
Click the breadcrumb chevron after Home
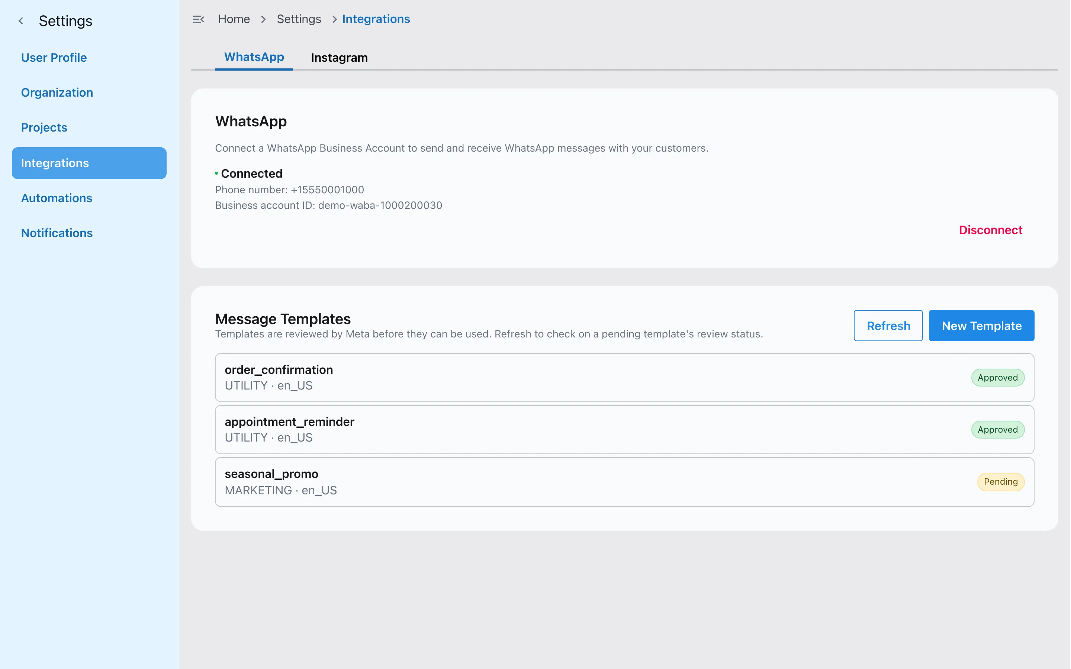click(x=263, y=19)
